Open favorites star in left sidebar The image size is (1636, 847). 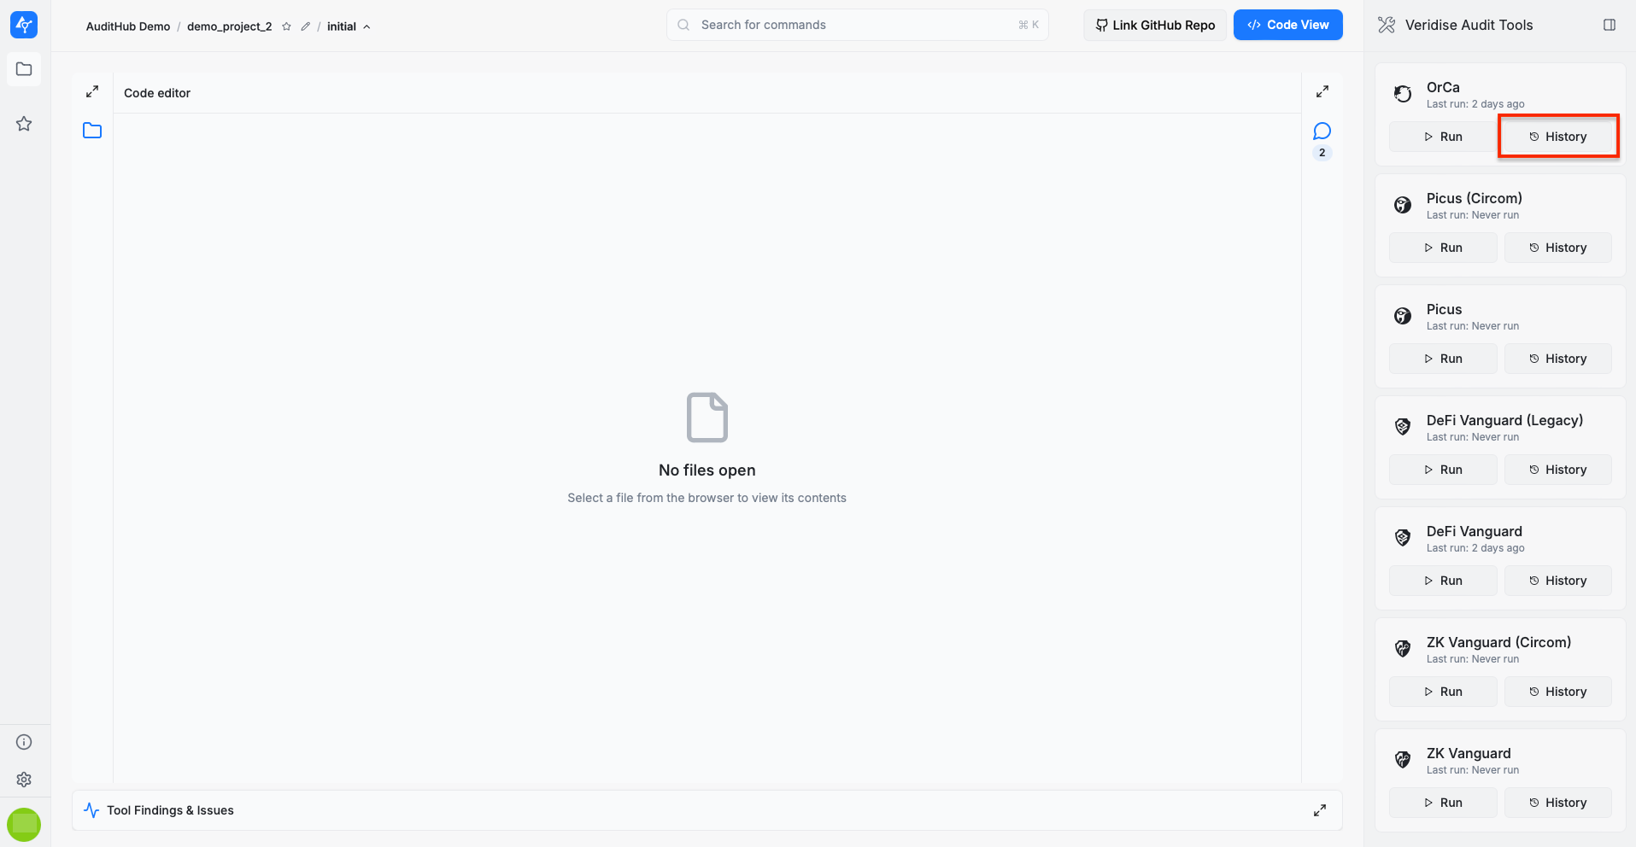[x=24, y=124]
